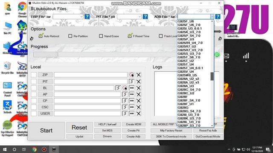Enable Flash Lock checkbox

161,36
